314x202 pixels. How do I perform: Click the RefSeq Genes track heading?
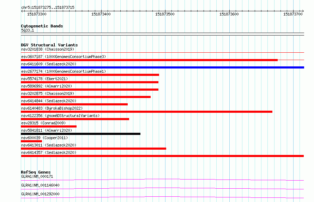36,172
